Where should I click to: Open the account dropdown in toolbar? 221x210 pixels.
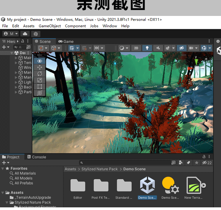11,34
